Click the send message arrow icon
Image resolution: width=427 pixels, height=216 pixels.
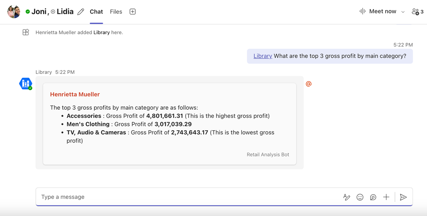coord(403,197)
